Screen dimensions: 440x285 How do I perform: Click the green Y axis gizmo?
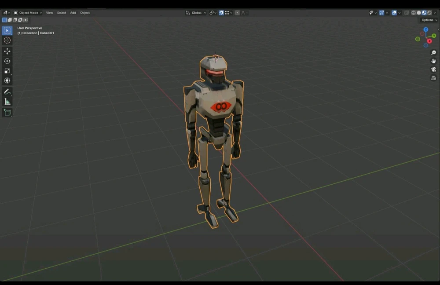pyautogui.click(x=434, y=36)
